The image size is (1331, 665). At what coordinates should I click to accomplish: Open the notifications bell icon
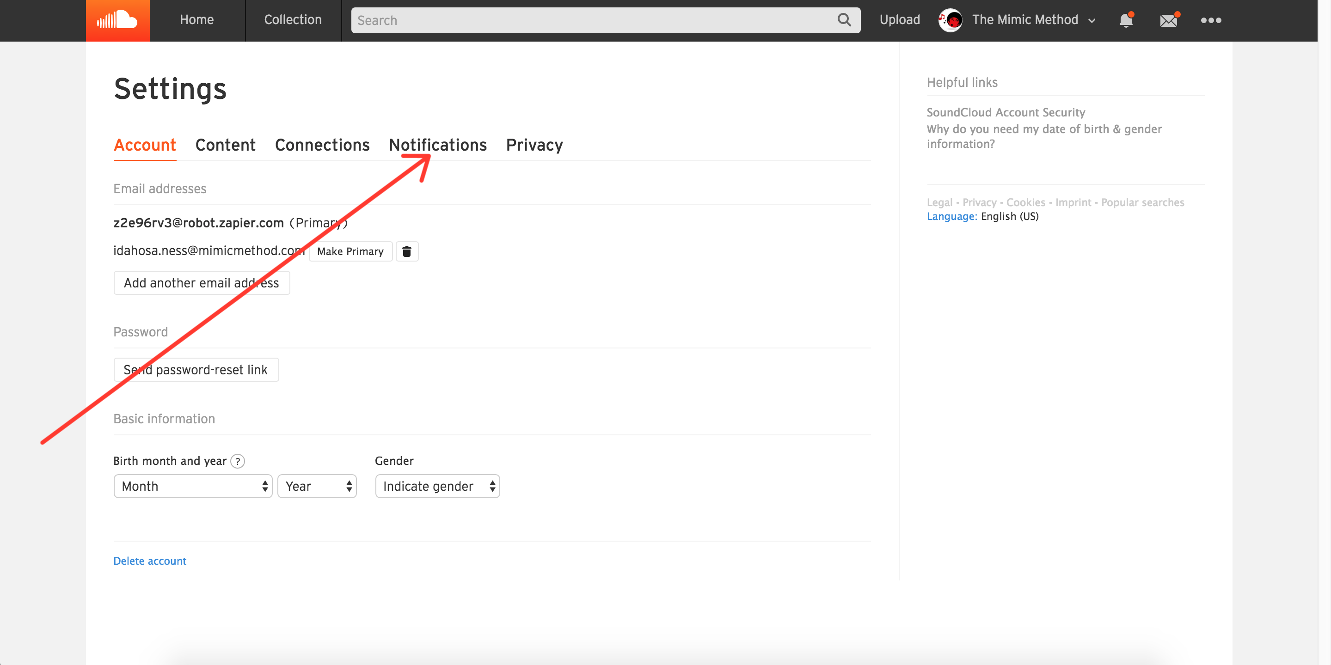(x=1126, y=20)
